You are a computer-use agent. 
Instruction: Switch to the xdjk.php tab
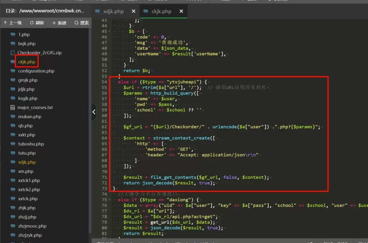[113, 11]
